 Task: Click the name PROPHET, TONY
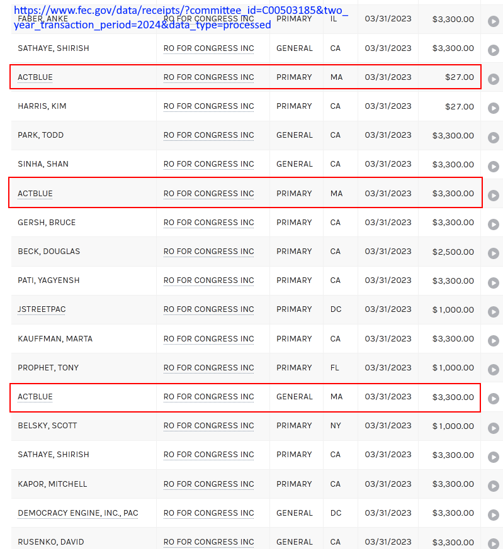click(48, 368)
